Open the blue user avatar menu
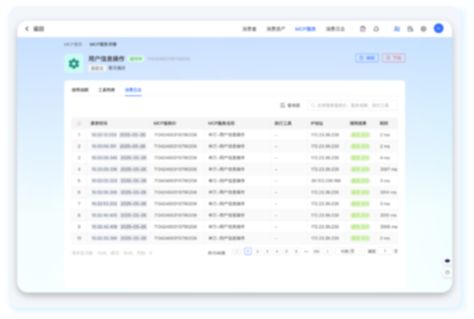The width and height of the screenshot is (474, 319). (x=439, y=29)
